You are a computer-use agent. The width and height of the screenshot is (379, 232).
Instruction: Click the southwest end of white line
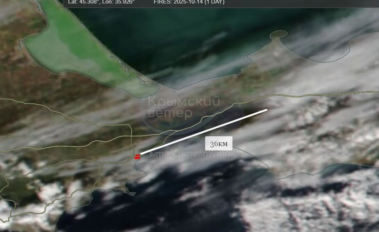pos(141,153)
